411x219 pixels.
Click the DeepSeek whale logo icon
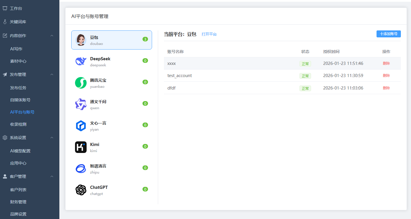point(81,61)
